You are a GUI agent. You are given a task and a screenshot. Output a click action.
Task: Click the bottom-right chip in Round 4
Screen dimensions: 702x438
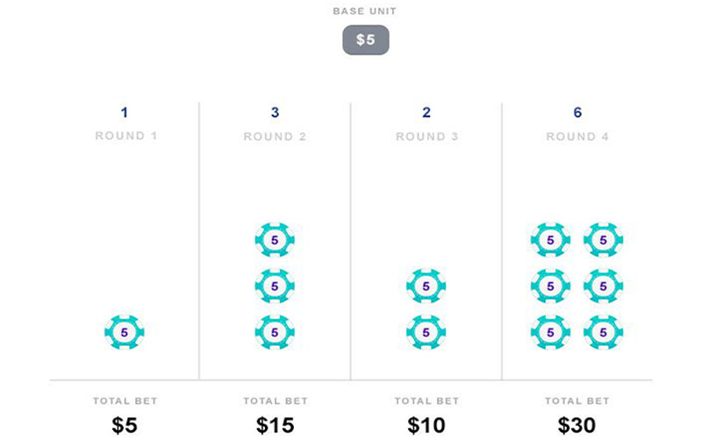(x=603, y=332)
